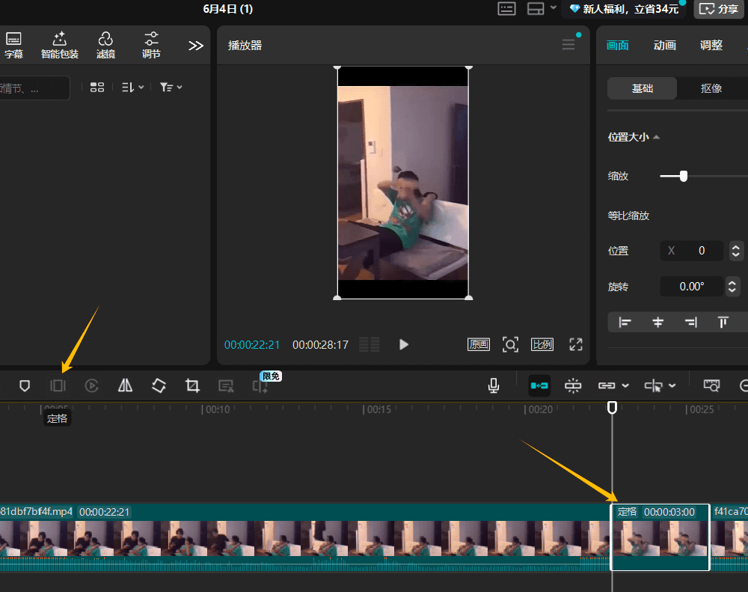Click the 缩放 scale slider handle
Image resolution: width=748 pixels, height=592 pixels.
(x=683, y=176)
